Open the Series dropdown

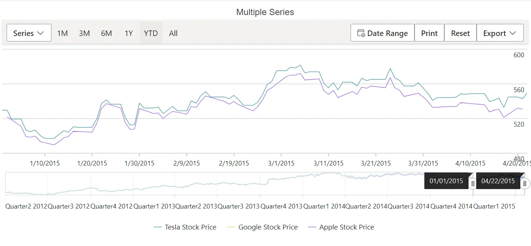29,33
